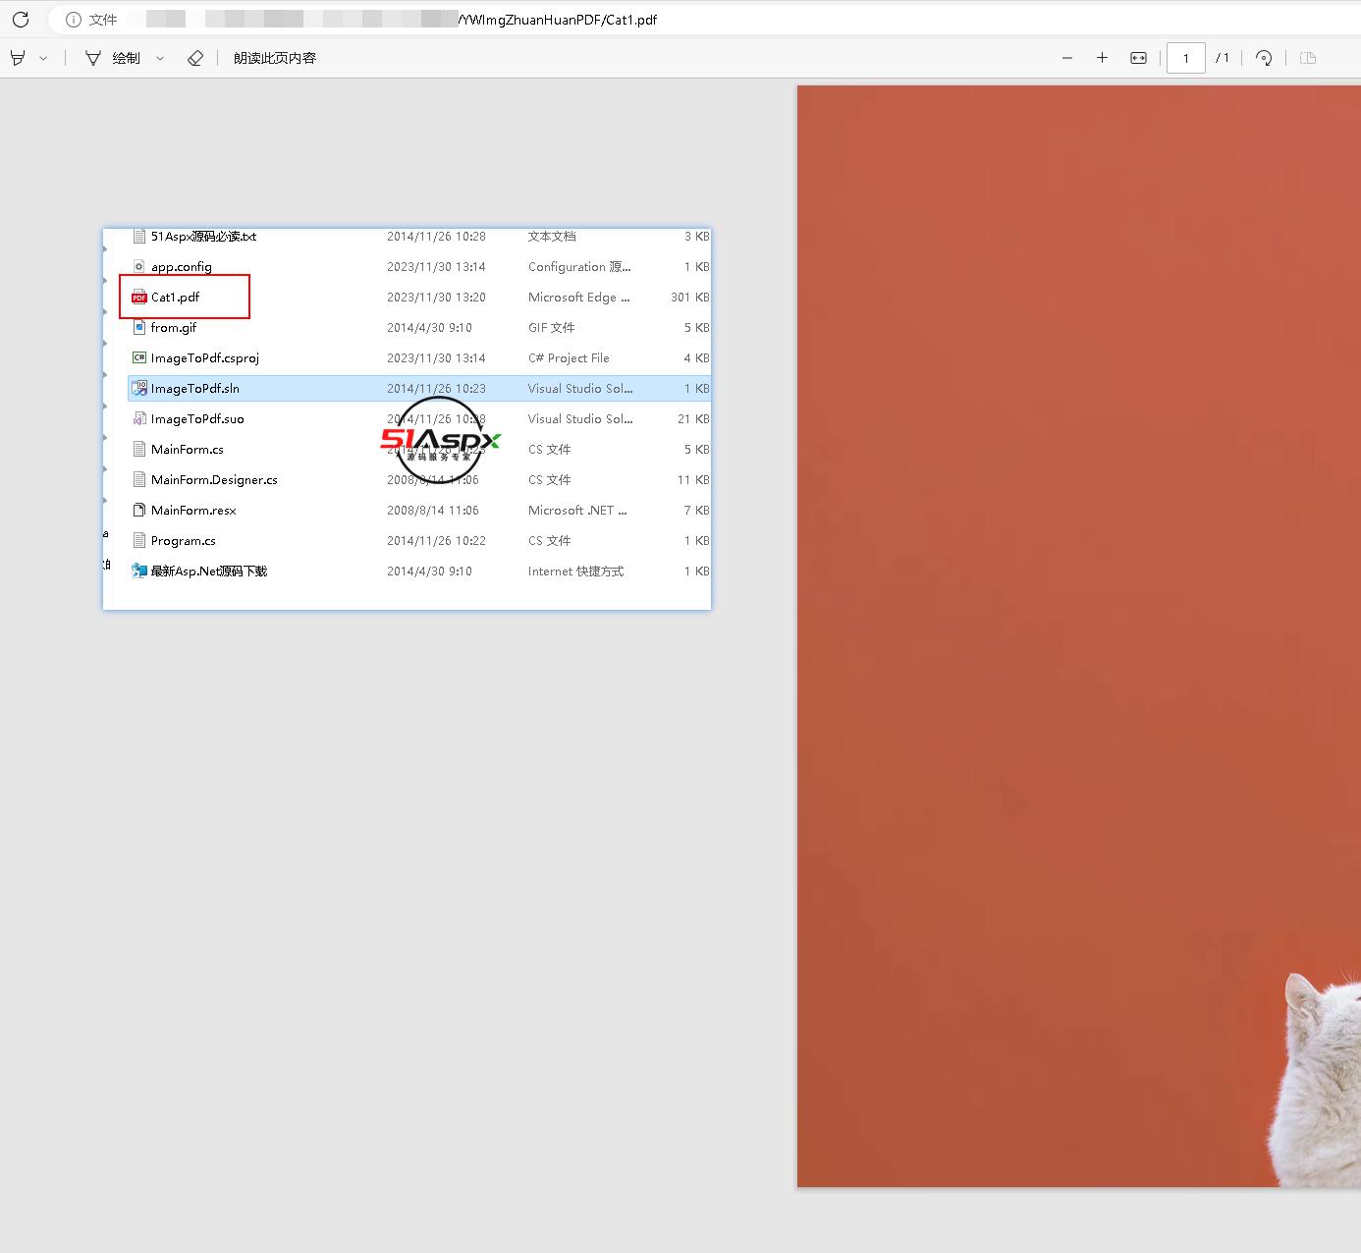Screen dimensions: 1361x1253
Task: Select the ImageToPdf.sln file row
Action: (195, 389)
